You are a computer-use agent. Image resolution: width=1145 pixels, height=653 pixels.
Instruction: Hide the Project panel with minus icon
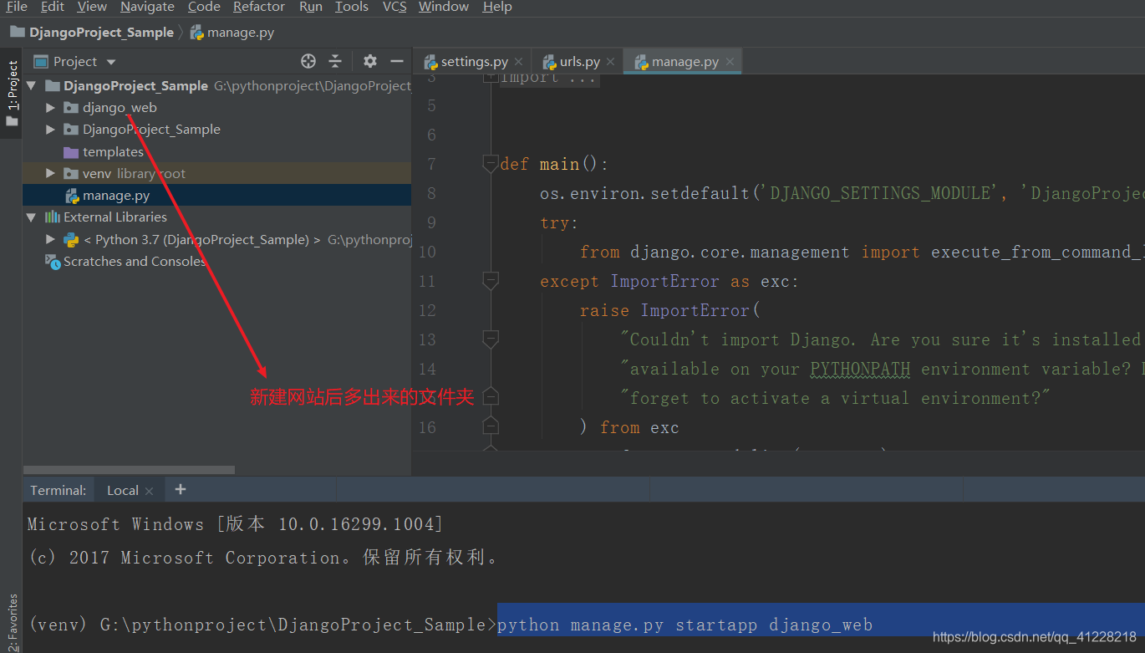point(397,61)
